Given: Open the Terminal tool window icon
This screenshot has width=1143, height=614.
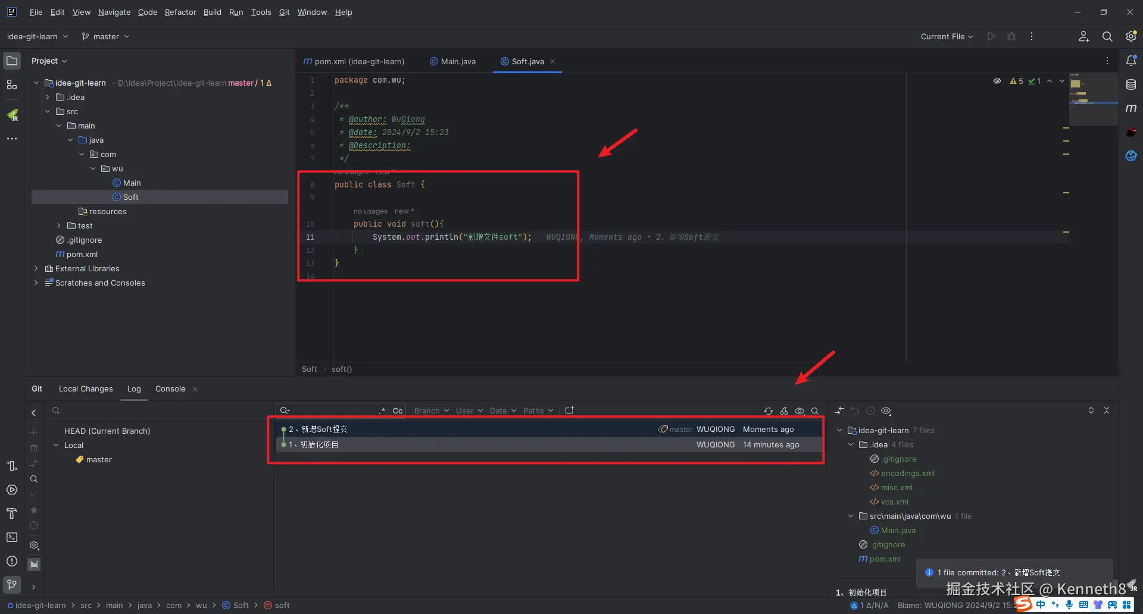Looking at the screenshot, I should tap(12, 537).
